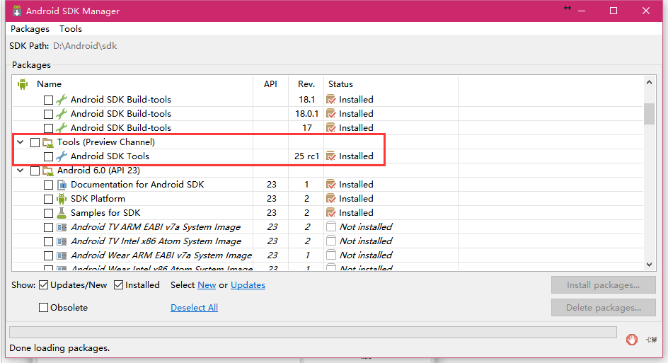Viewport: 668px width, 363px height.
Task: Click the Android TV Intel x86 system image icon
Action: [62, 241]
